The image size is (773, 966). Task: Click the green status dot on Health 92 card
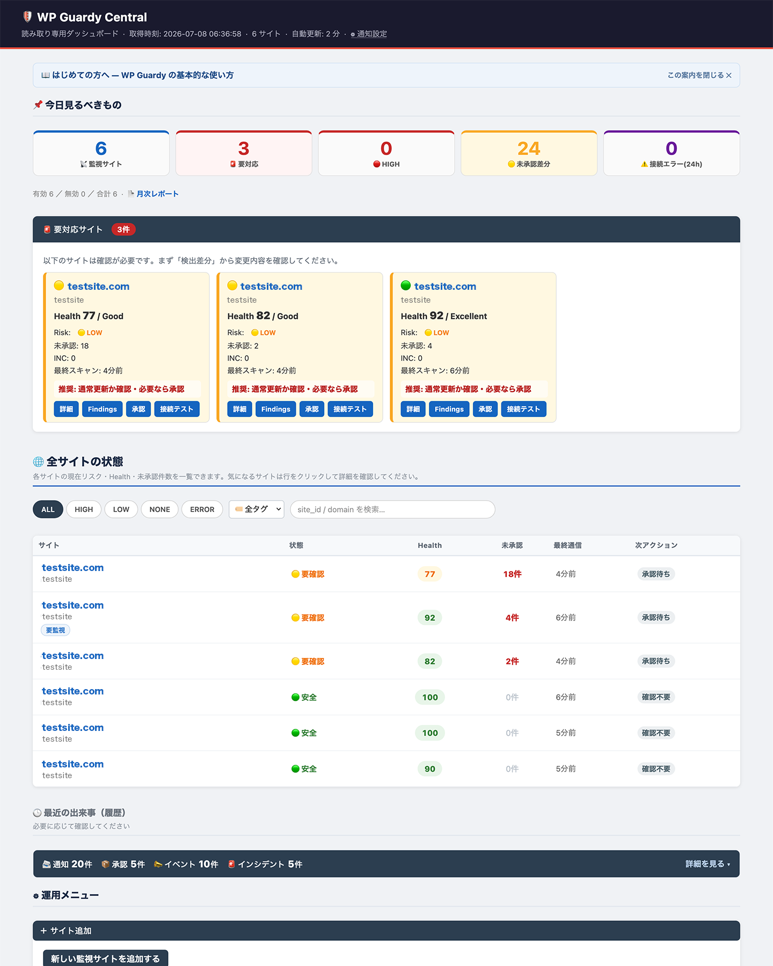[406, 286]
